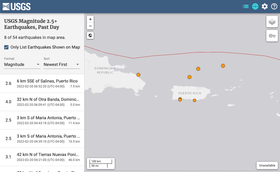280x172 pixels.
Task: Select the 42 km N of Tierras Nuevas earthquake
Action: click(42, 157)
